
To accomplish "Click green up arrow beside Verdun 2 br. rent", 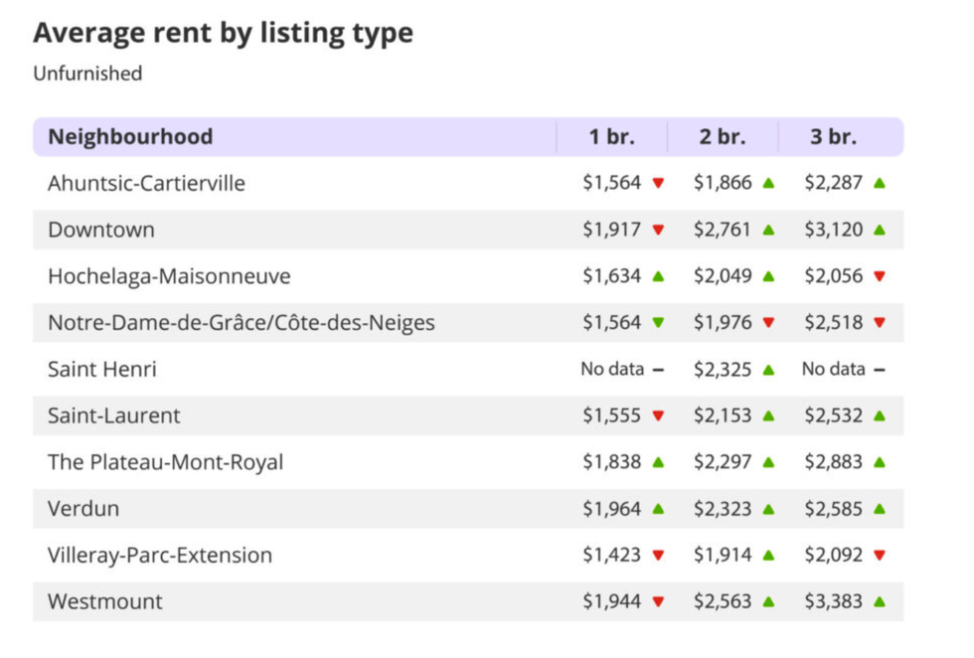I will [768, 509].
